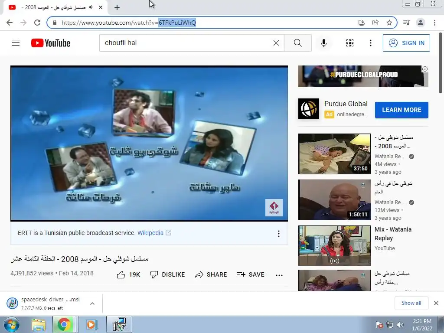
Task: Open the Windows Start button
Action: pos(12,324)
